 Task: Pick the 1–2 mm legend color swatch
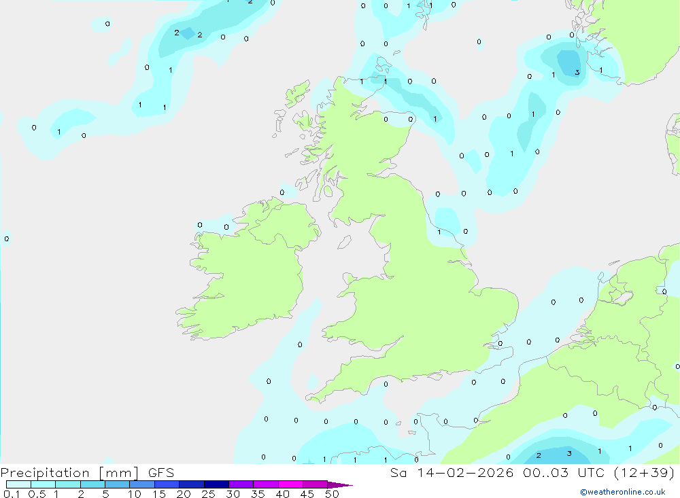[x=68, y=484]
